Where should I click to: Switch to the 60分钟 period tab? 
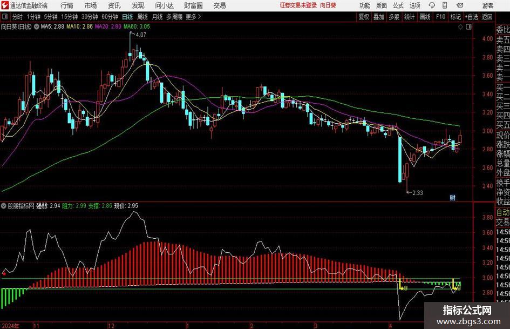(110, 17)
